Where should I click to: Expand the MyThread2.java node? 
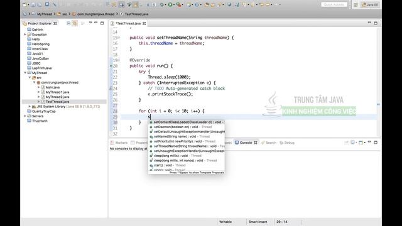coord(39,97)
